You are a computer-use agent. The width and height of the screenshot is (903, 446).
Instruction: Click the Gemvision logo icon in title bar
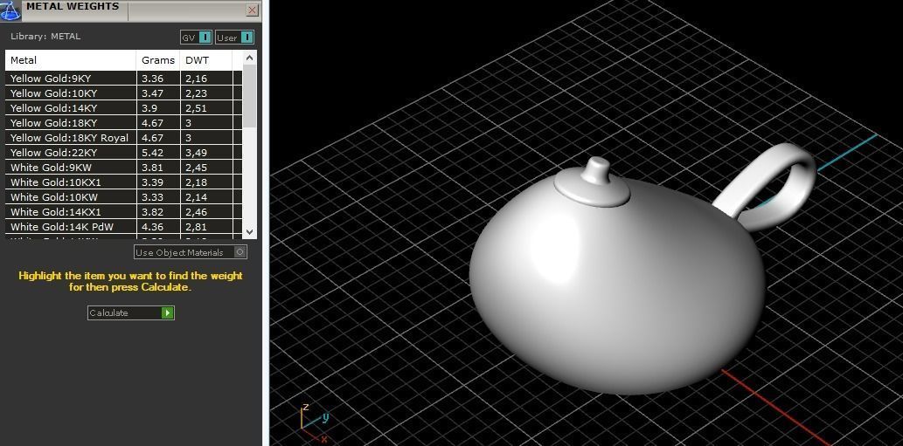(x=10, y=10)
